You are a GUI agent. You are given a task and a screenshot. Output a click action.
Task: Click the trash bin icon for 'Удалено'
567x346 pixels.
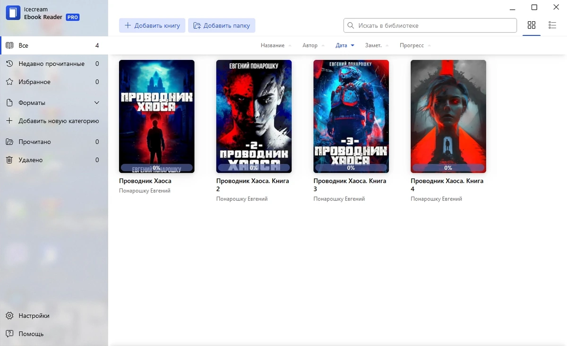9,160
